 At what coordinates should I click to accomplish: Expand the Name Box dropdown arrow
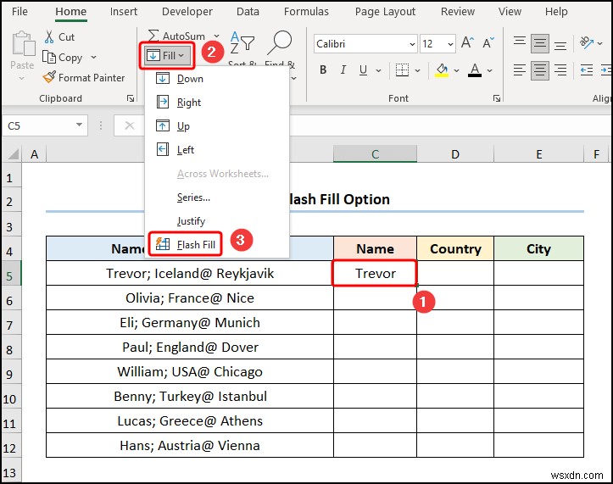[x=80, y=125]
